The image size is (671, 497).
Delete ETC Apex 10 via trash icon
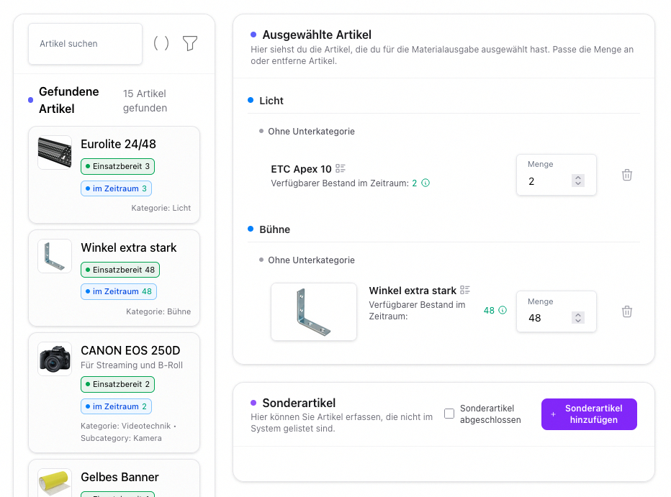pyautogui.click(x=627, y=175)
